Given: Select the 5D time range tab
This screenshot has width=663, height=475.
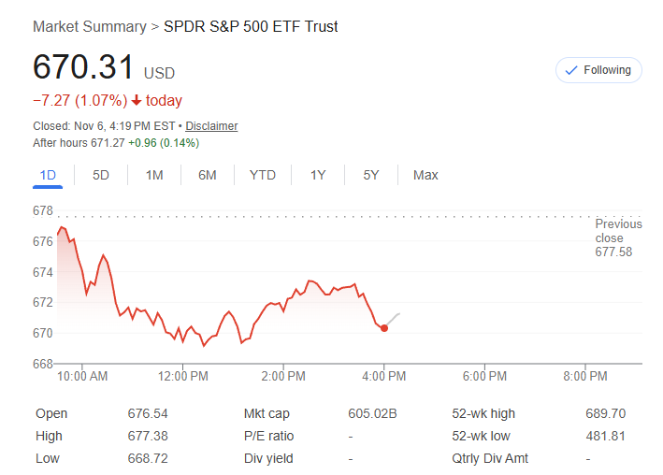Looking at the screenshot, I should point(101,175).
